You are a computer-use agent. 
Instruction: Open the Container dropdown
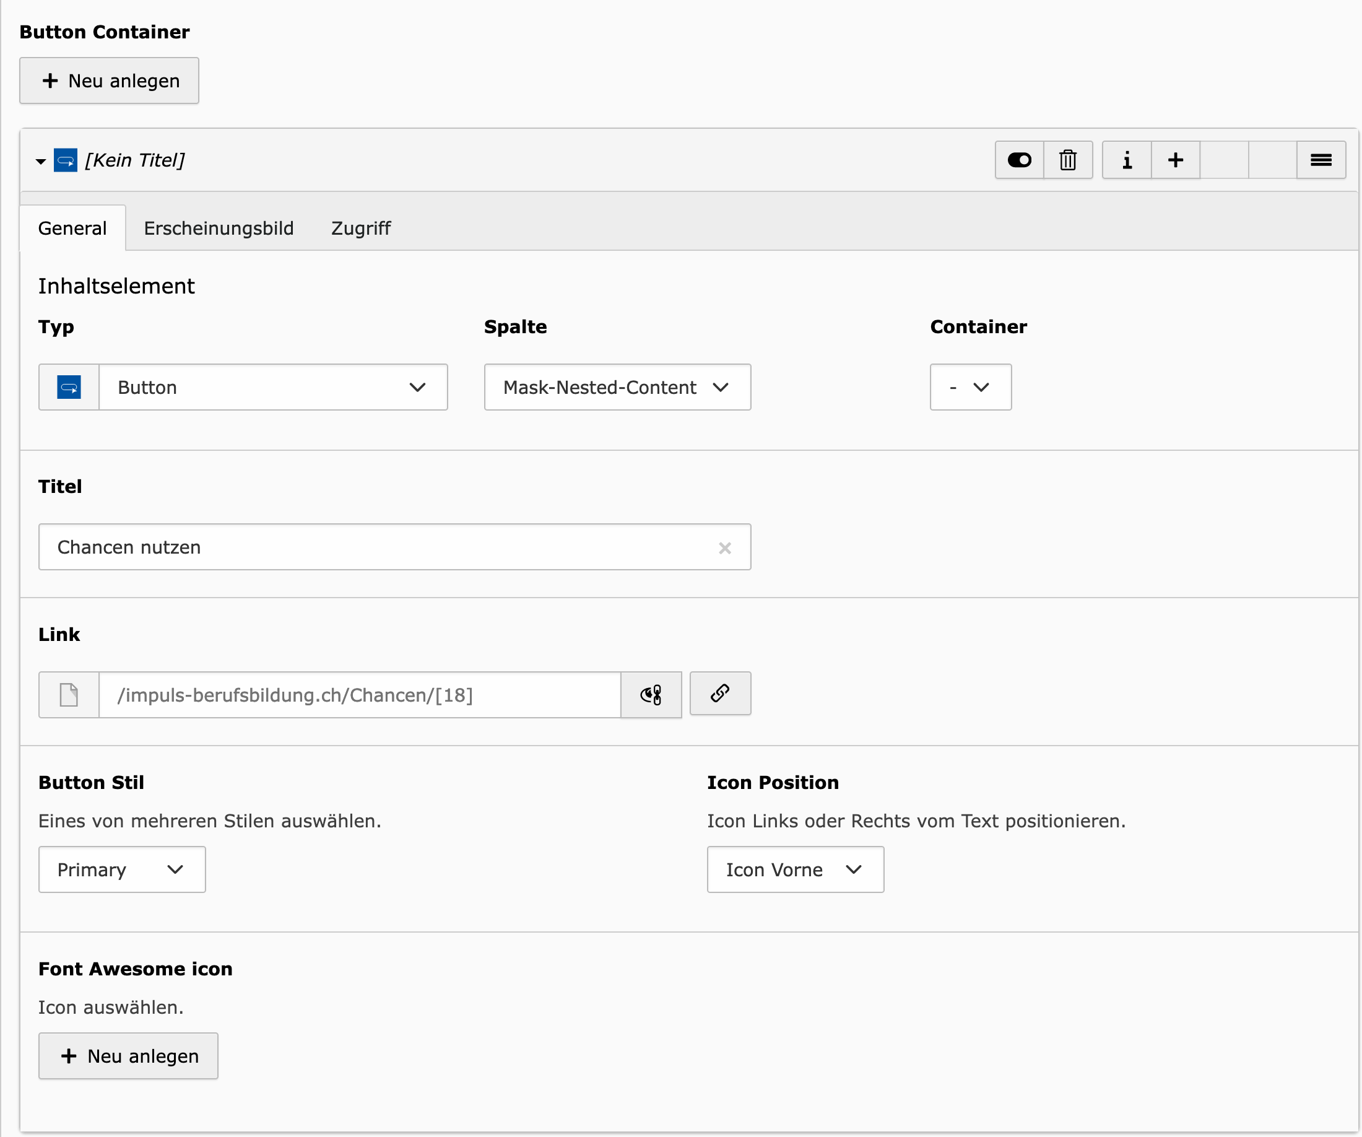969,387
